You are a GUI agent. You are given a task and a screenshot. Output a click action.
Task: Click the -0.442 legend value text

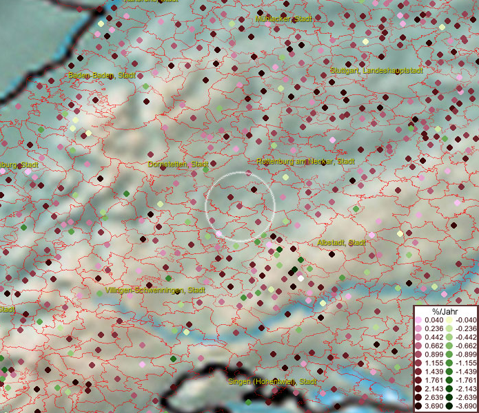466,337
